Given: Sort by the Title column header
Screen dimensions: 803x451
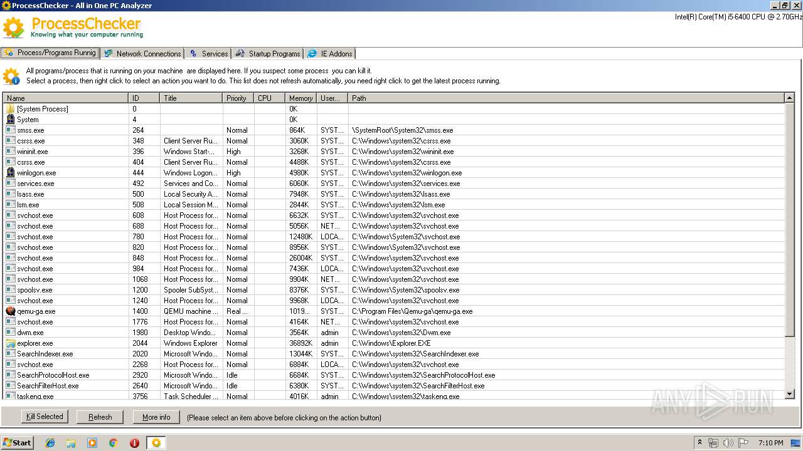Looking at the screenshot, I should [191, 98].
